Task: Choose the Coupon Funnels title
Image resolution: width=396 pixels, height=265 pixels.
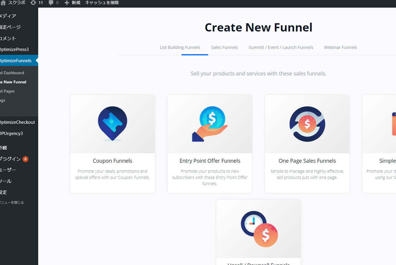Action: [x=112, y=161]
